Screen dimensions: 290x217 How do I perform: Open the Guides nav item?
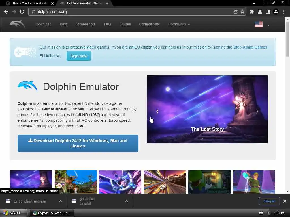coord(125,24)
